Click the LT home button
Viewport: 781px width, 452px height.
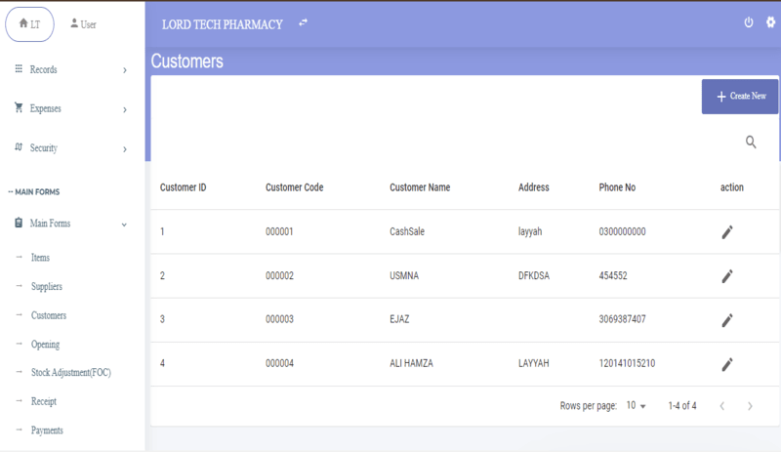click(x=29, y=24)
